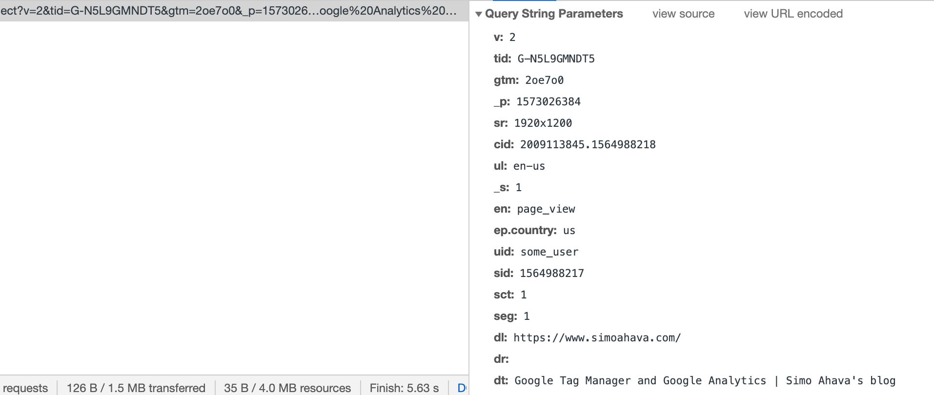
Task: Collapse the Query String Parameters section
Action: [479, 14]
